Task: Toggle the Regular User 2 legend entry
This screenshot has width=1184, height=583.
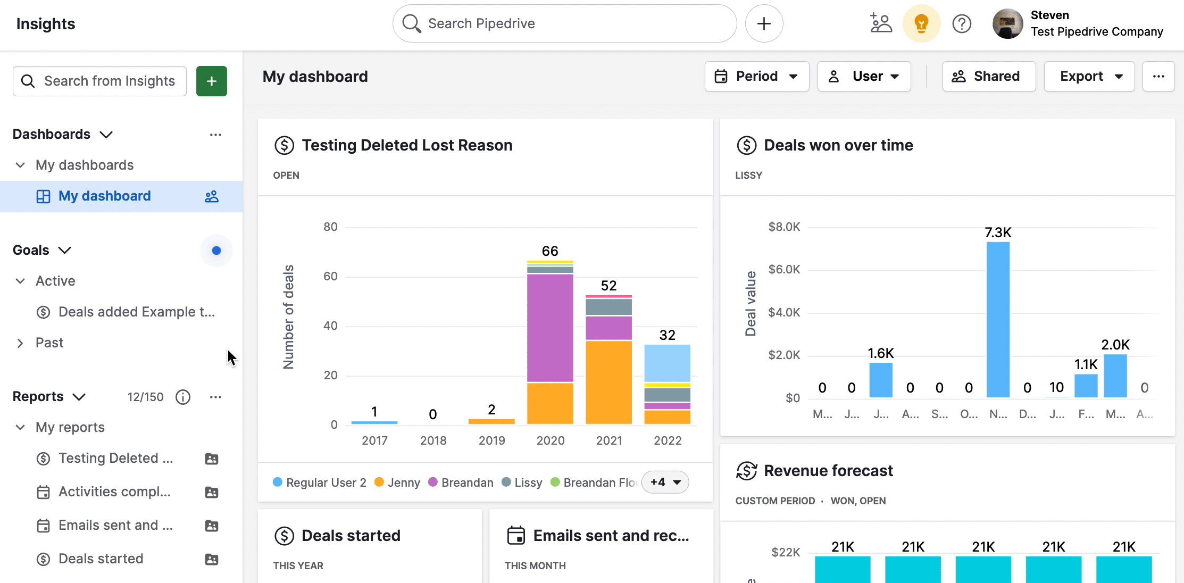Action: point(319,482)
